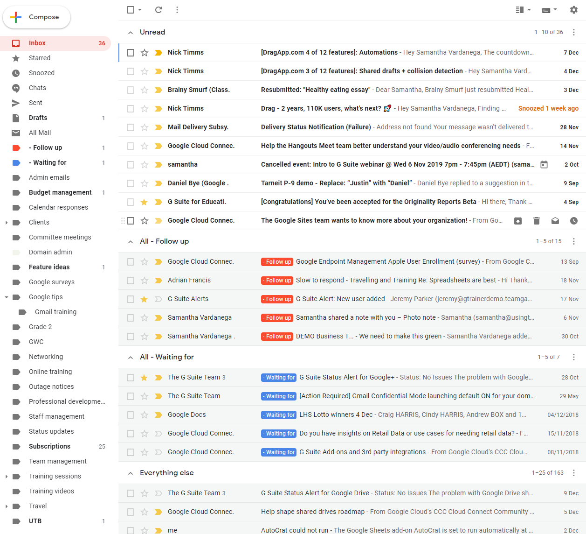Refresh the inbox with the reload icon
Screen dimensions: 586x534
click(x=159, y=10)
